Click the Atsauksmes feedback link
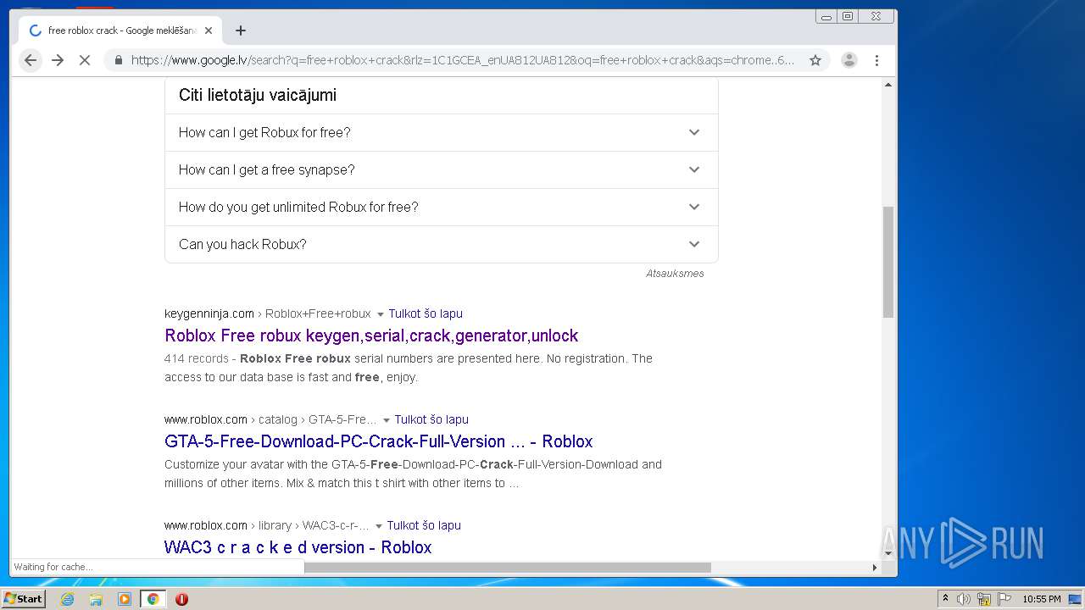This screenshot has width=1085, height=610. pyautogui.click(x=675, y=274)
